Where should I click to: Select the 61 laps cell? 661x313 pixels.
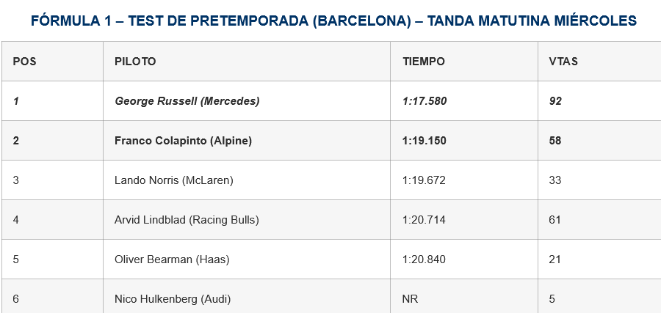pyautogui.click(x=555, y=220)
